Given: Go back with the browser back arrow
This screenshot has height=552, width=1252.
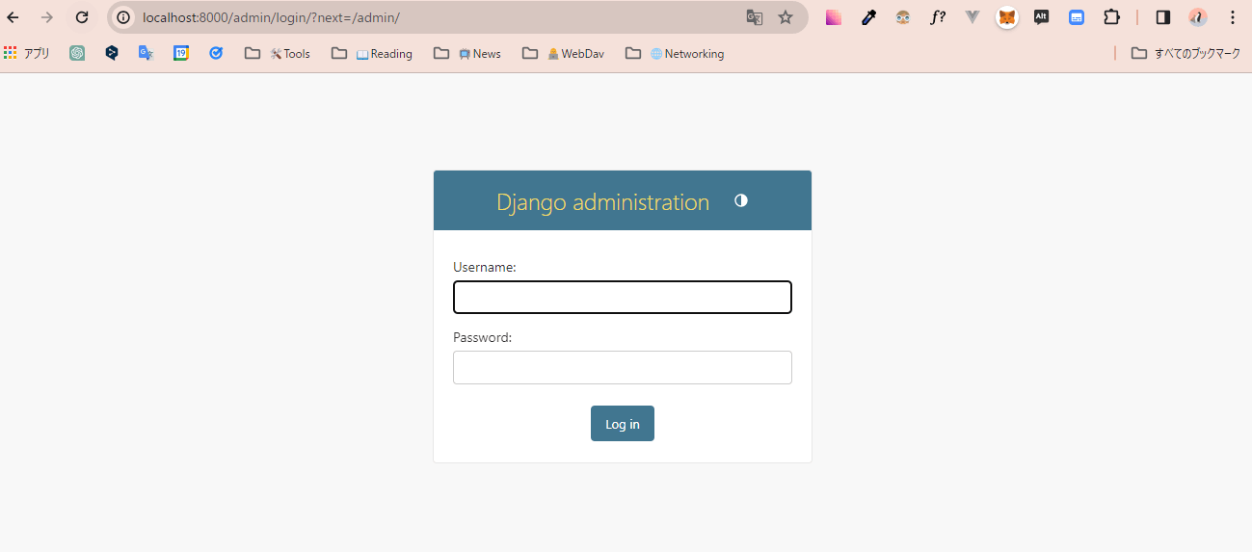Looking at the screenshot, I should click(13, 17).
